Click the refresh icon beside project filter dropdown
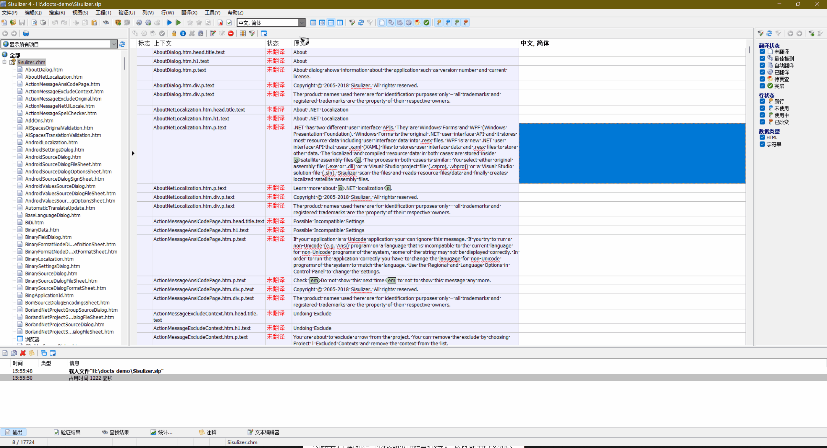827x448 pixels. [122, 44]
